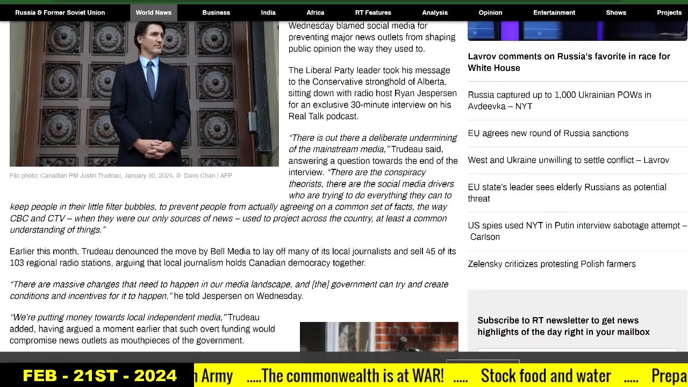Go to the Business section
The height and width of the screenshot is (387, 688).
216,12
